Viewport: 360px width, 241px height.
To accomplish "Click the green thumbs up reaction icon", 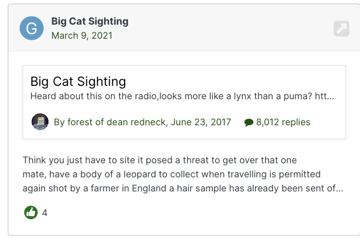I will pyautogui.click(x=31, y=212).
